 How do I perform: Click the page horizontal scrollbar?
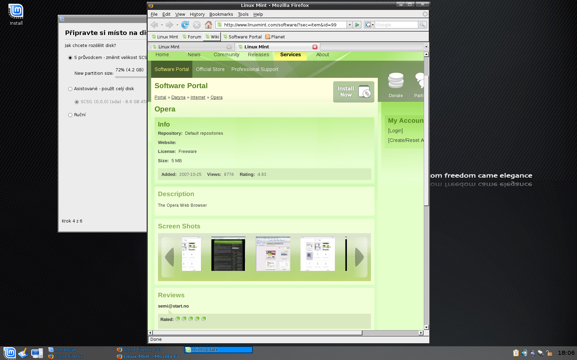(258, 333)
